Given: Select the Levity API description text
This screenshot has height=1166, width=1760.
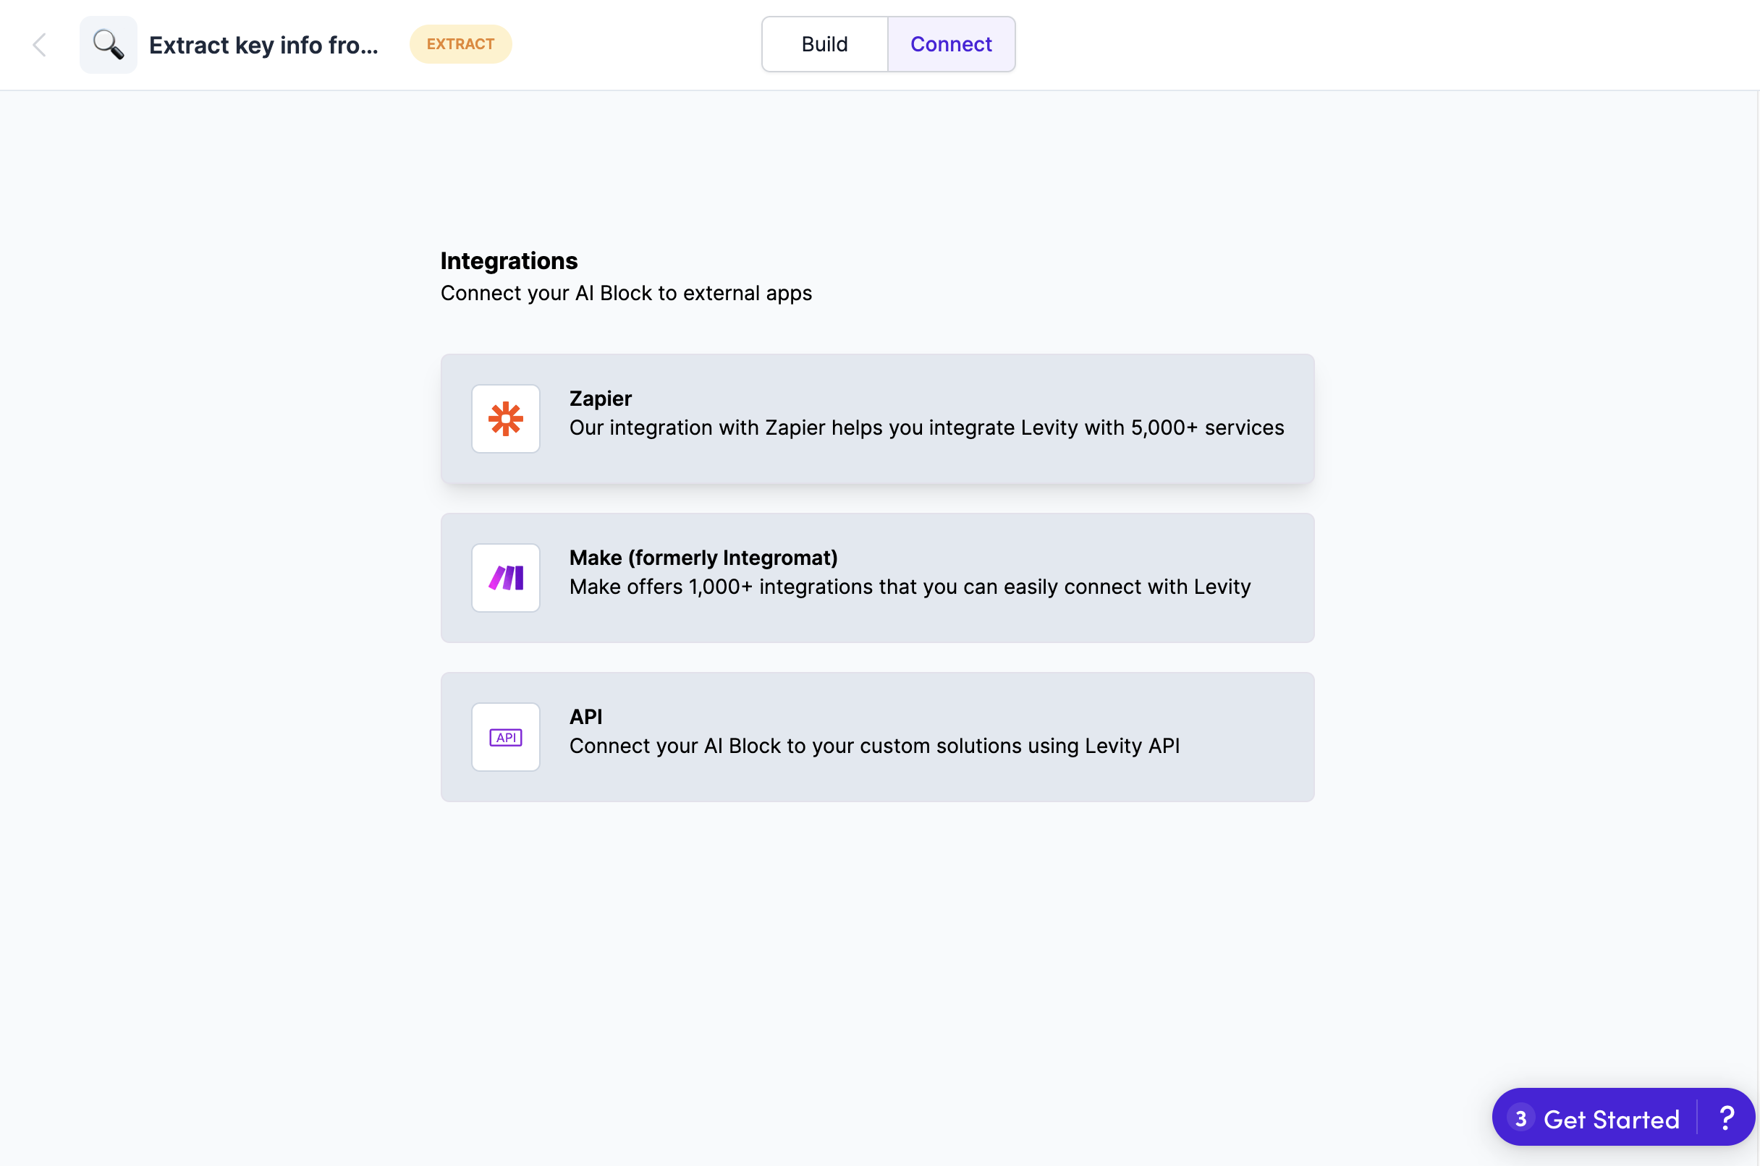Looking at the screenshot, I should (x=875, y=746).
